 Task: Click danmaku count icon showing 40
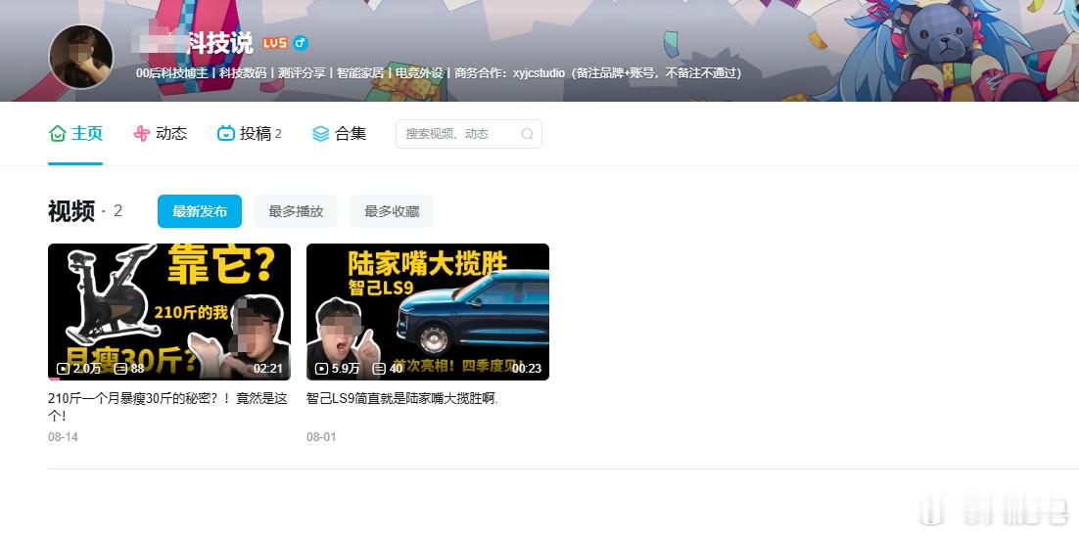(379, 369)
